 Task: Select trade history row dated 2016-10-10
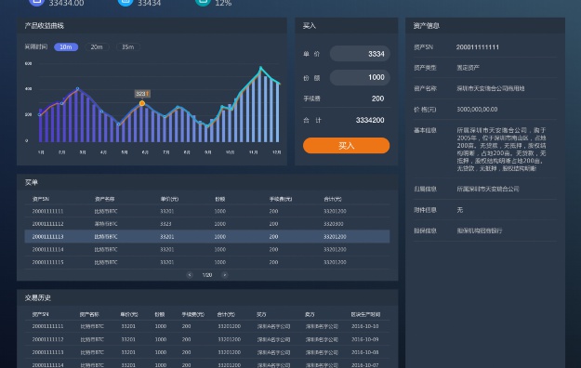coord(207,326)
